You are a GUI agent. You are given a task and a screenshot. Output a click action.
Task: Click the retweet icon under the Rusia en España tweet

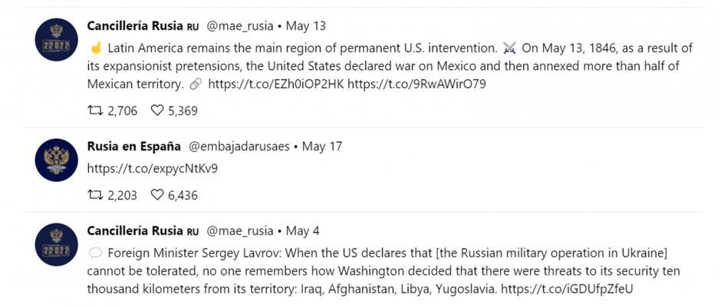pos(95,195)
